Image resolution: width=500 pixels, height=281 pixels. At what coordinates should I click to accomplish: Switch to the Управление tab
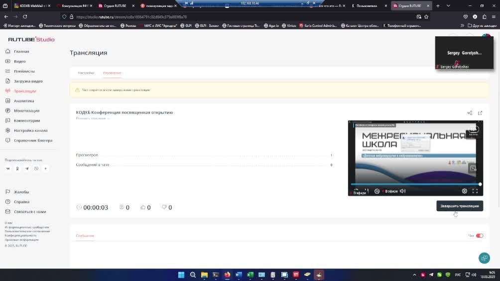(x=112, y=73)
